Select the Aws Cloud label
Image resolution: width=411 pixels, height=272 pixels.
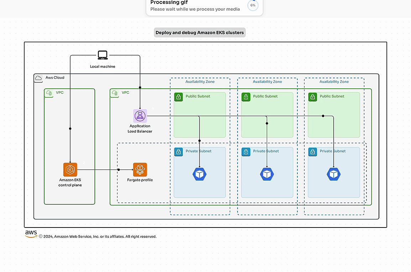(55, 78)
